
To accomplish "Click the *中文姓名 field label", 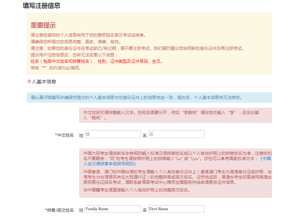I will point(64,135).
